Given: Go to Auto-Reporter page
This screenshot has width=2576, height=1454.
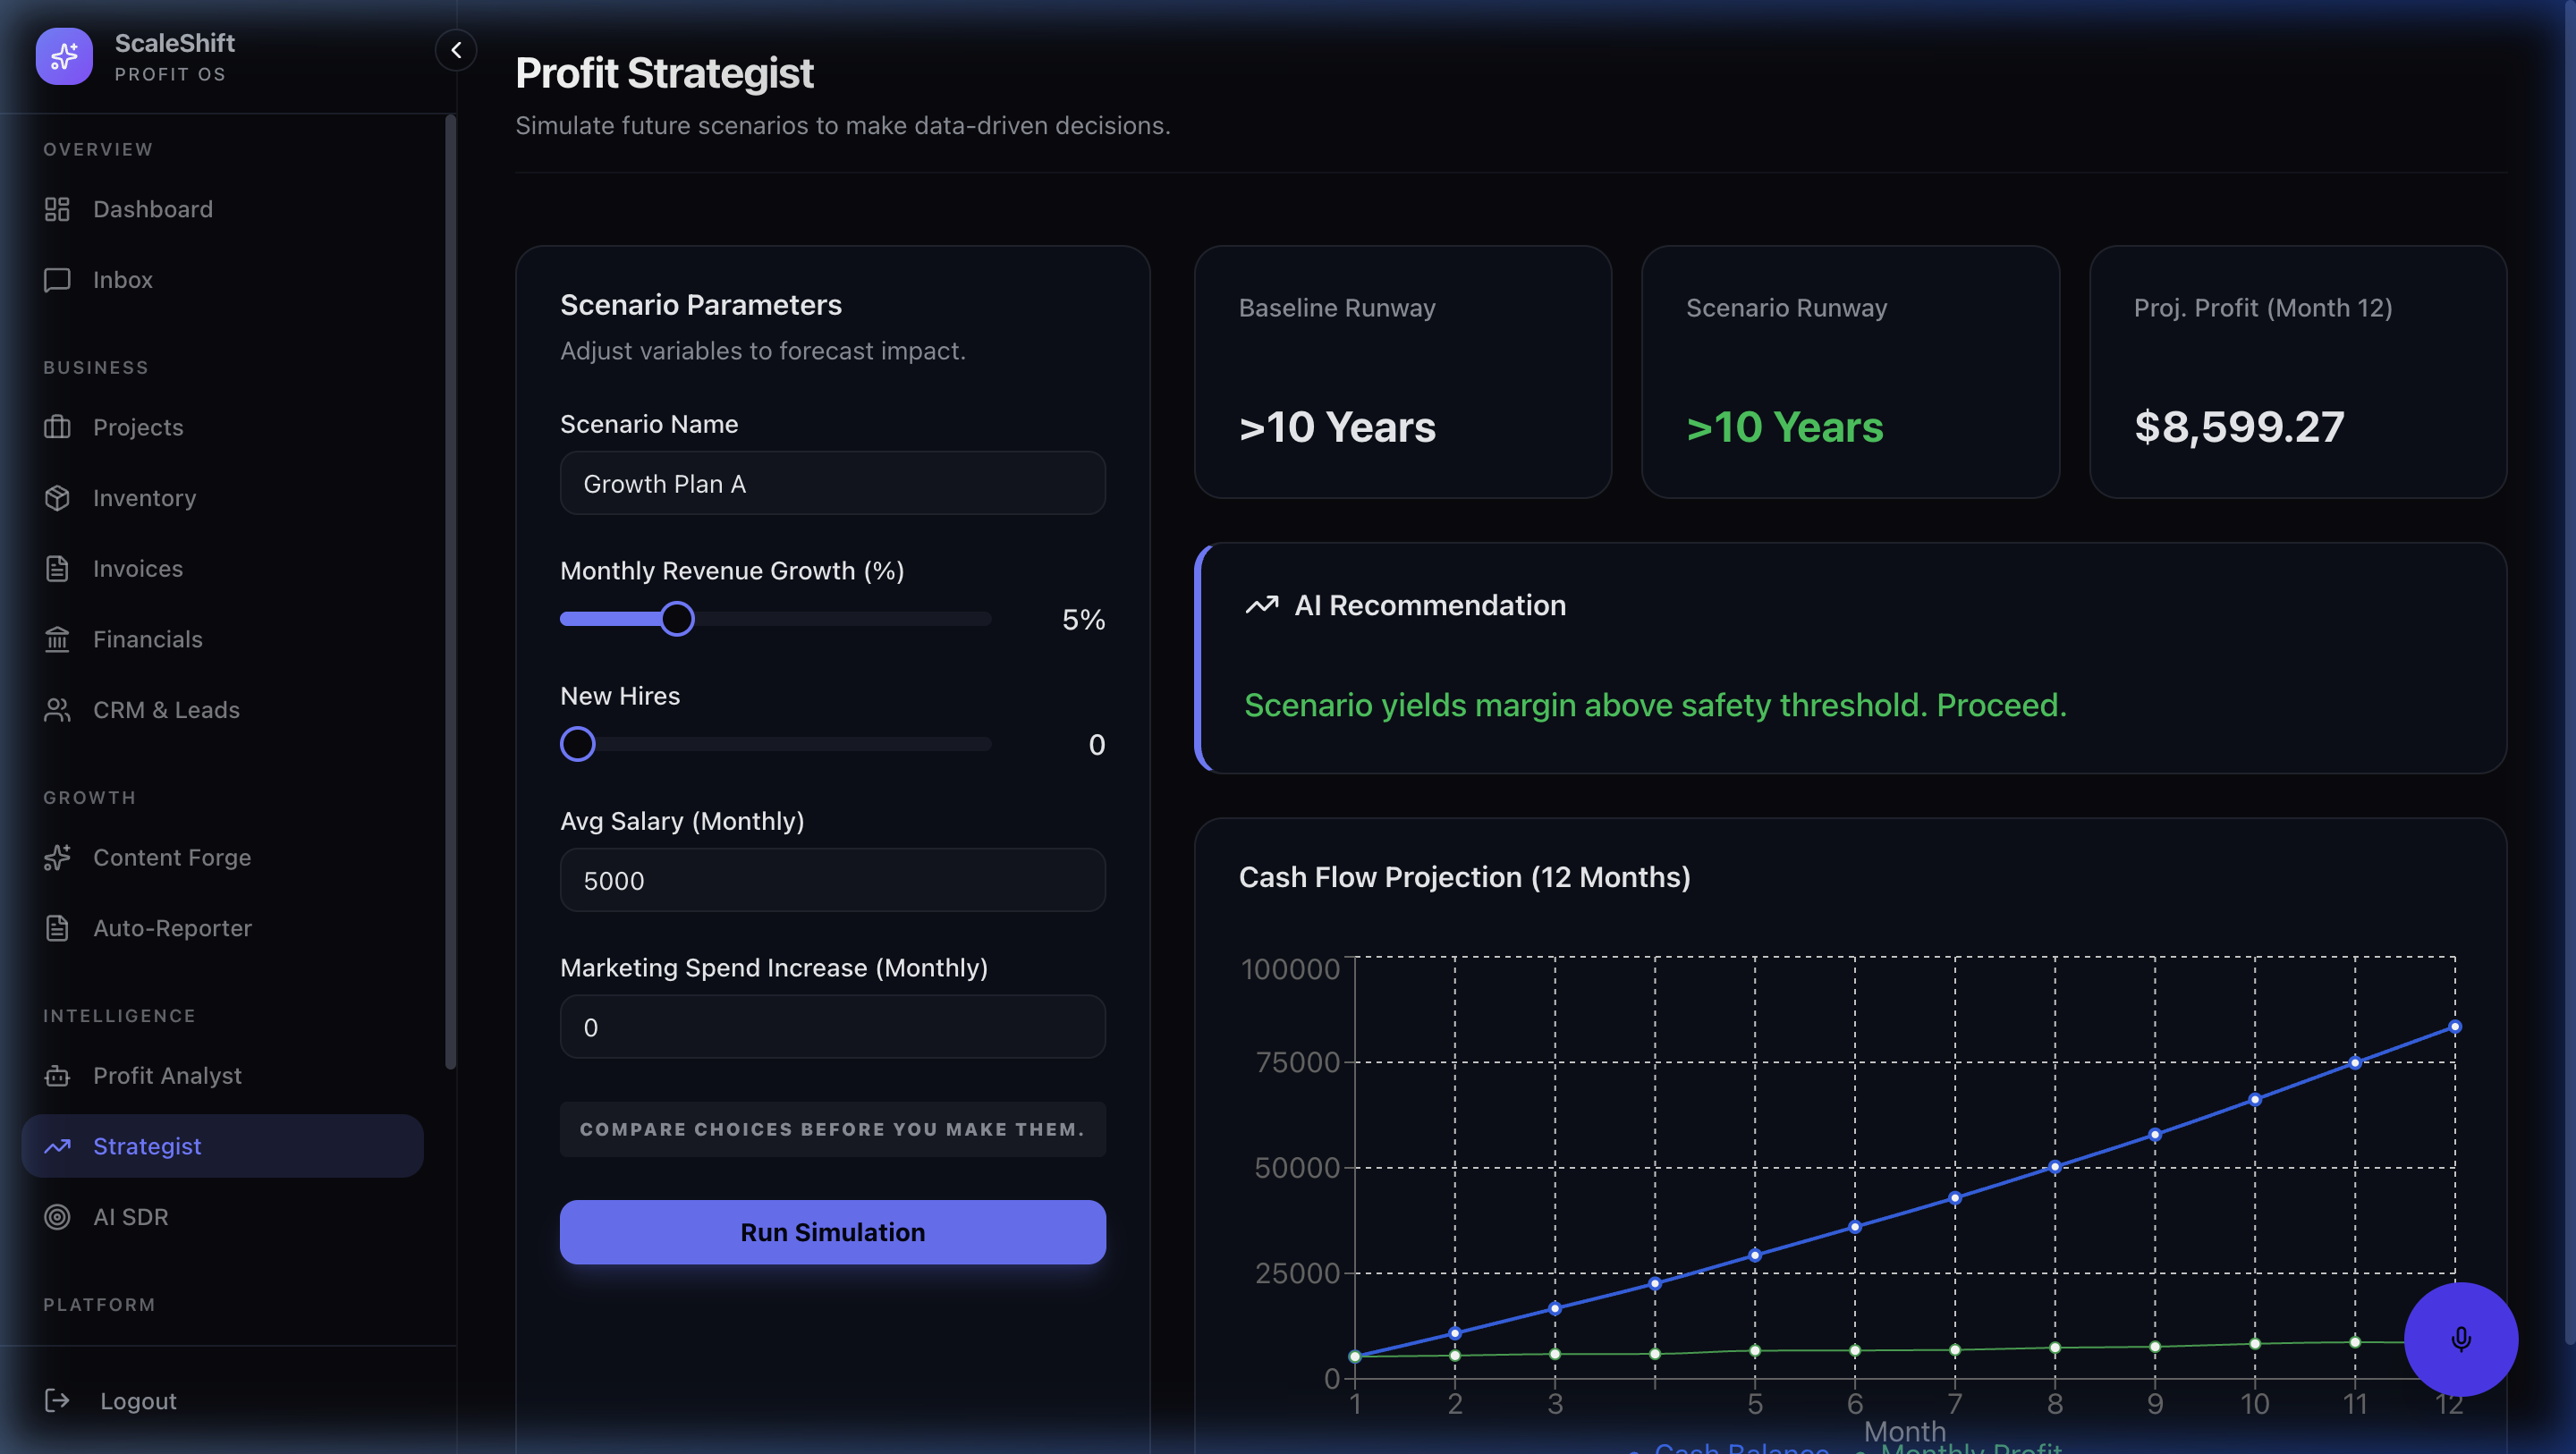Looking at the screenshot, I should (x=172, y=928).
